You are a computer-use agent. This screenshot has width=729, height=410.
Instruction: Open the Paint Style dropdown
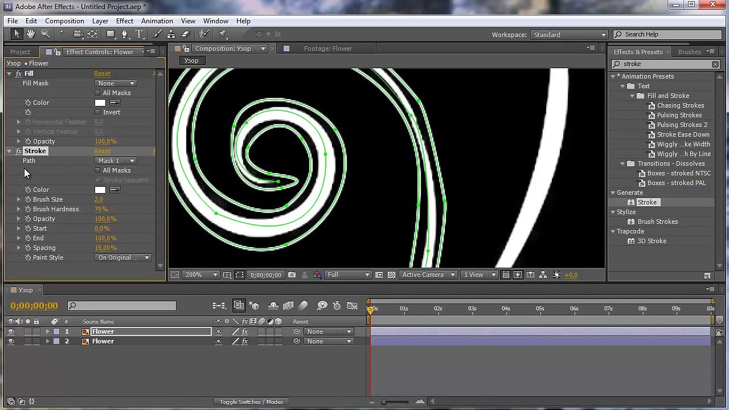pos(123,257)
